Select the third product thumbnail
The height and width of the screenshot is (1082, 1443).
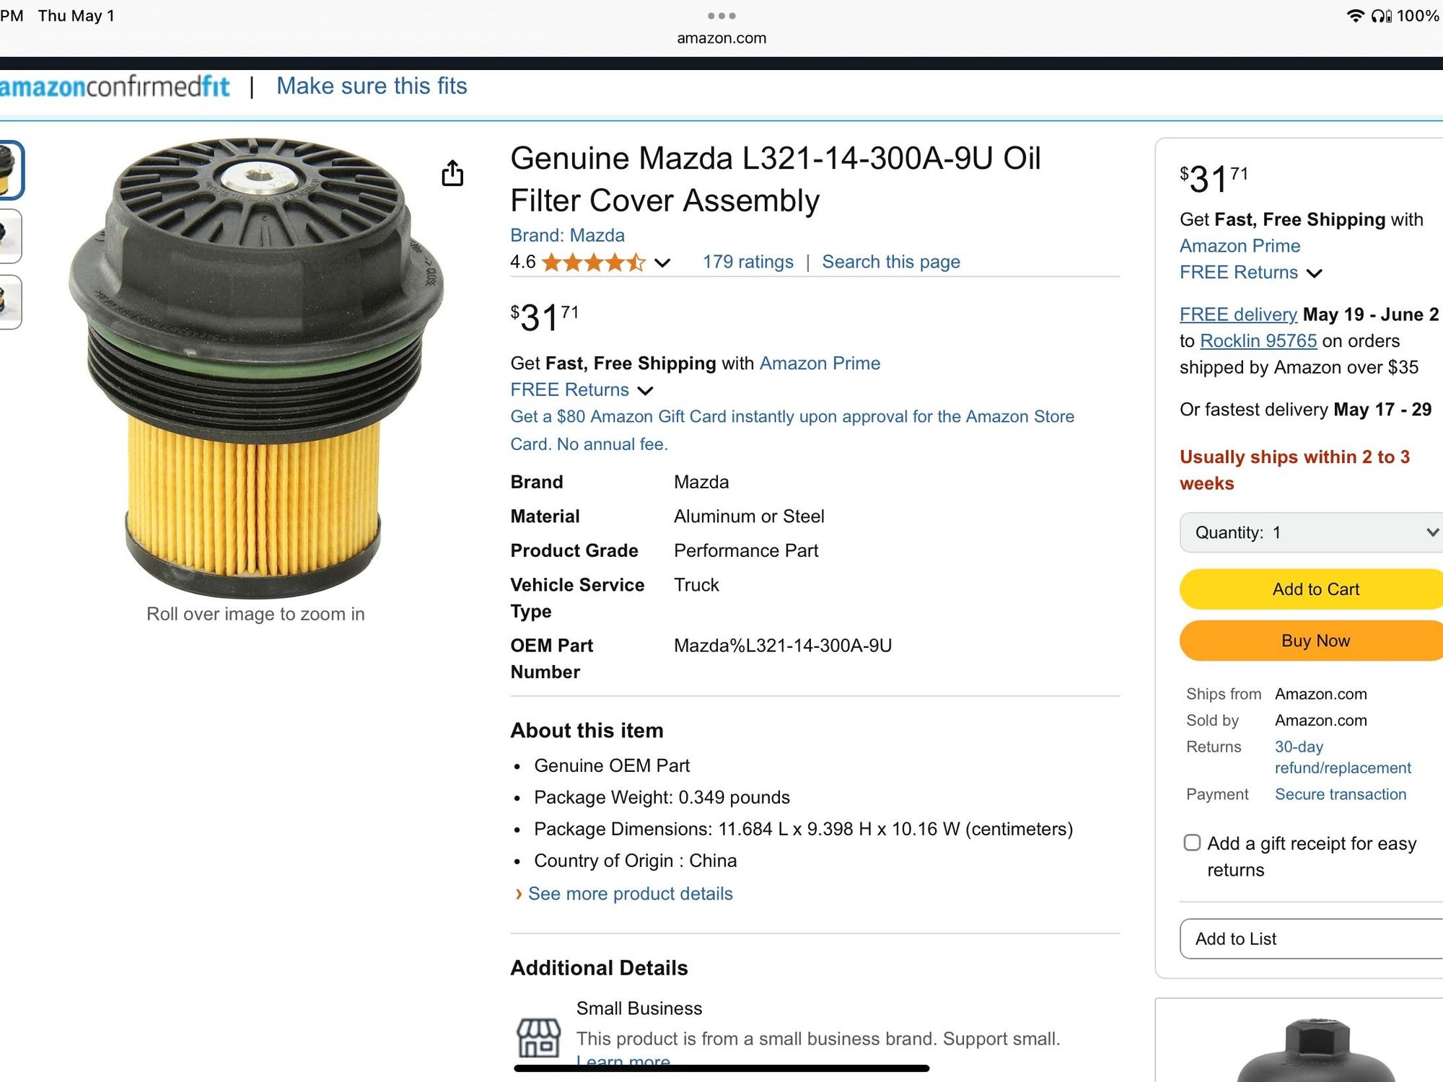10,302
